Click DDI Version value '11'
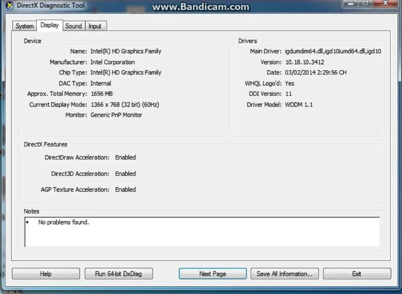The image size is (402, 294). [x=289, y=94]
